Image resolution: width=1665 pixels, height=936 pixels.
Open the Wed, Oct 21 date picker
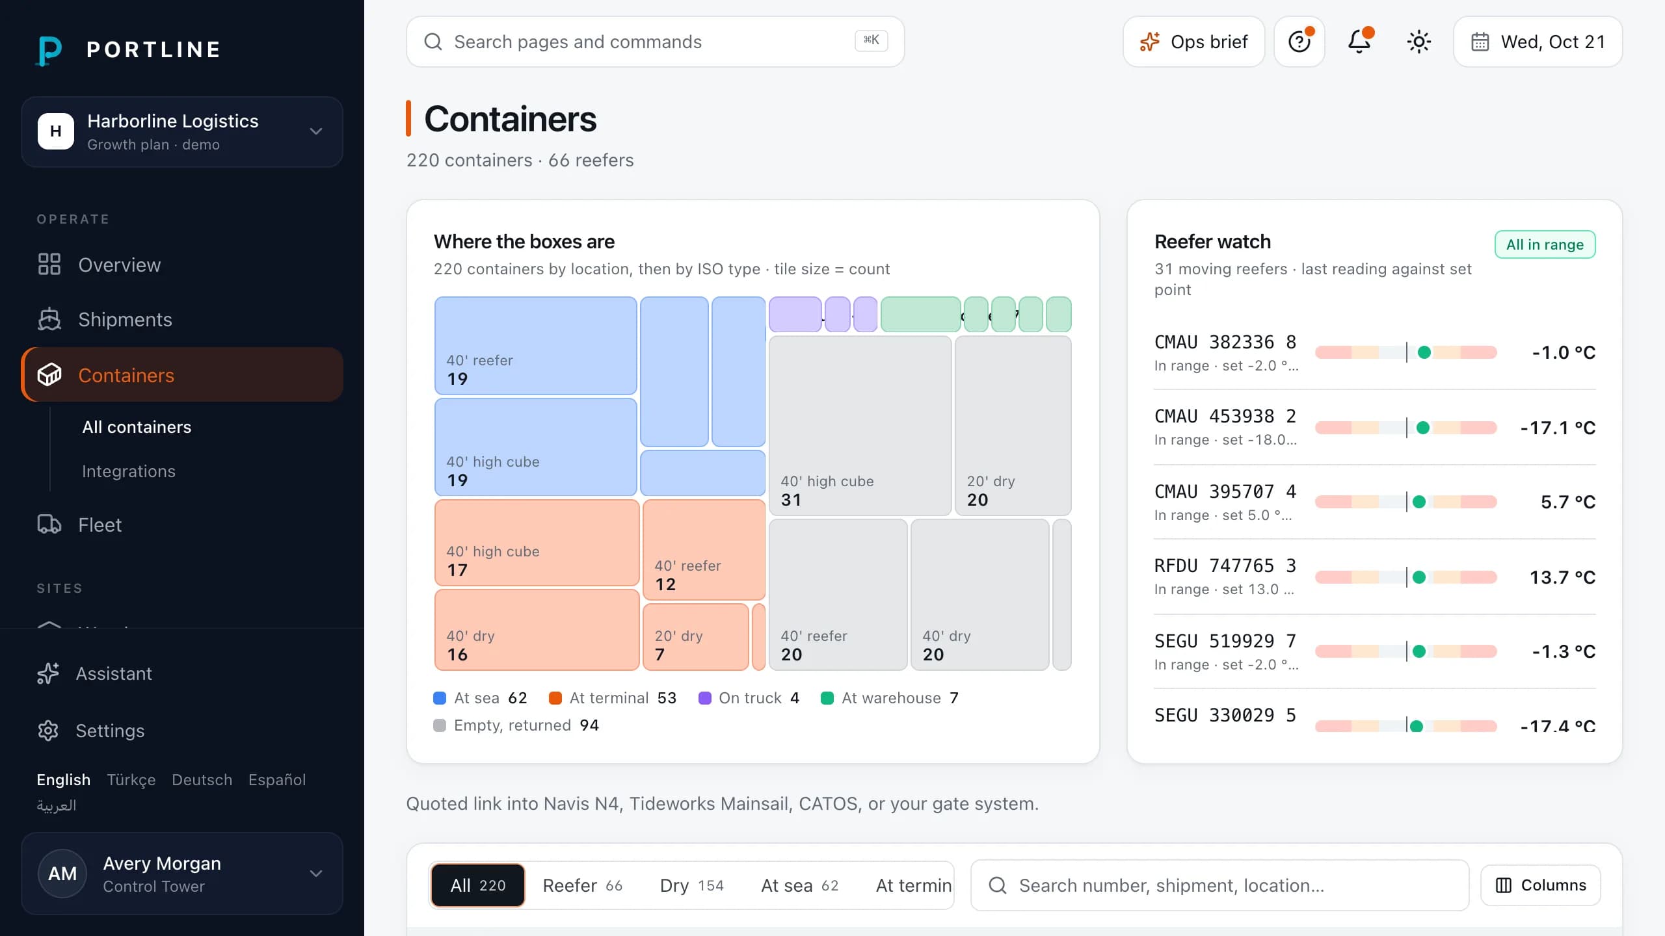point(1538,42)
